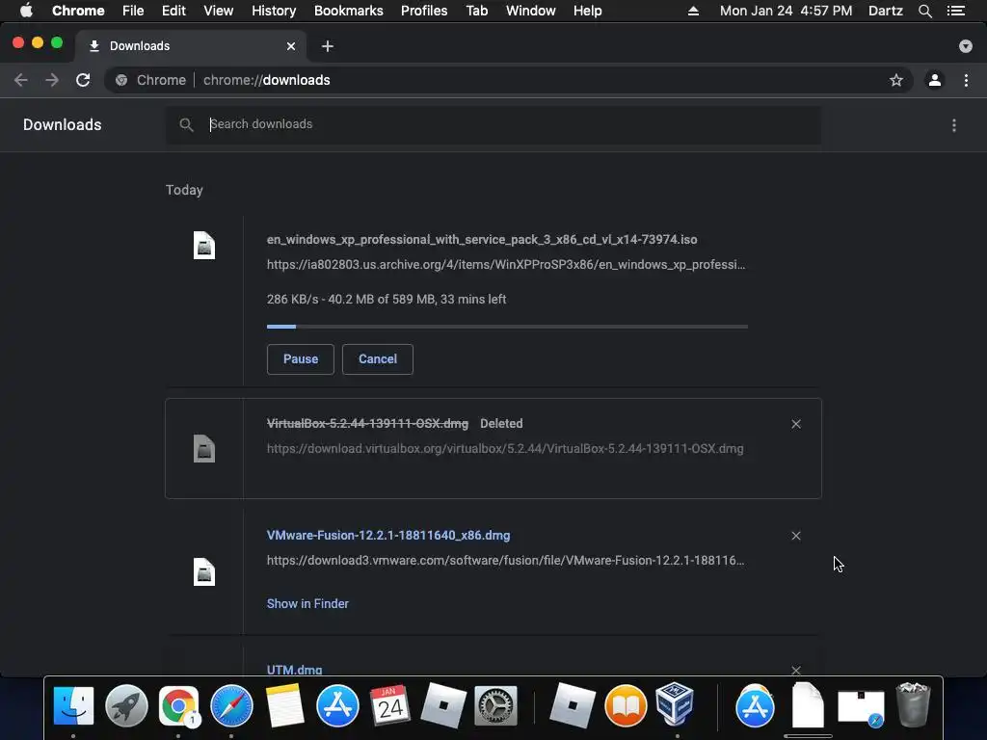Open Calendar showing Jan 24 in Dock
This screenshot has height=740, width=987.
[x=389, y=706]
